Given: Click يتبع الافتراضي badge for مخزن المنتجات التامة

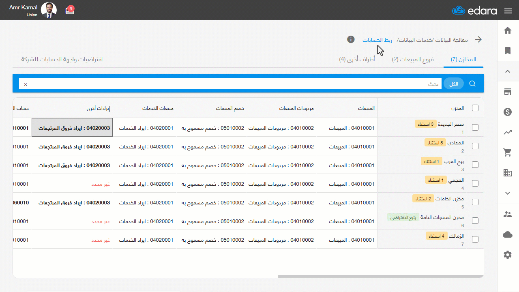Looking at the screenshot, I should coord(403,217).
